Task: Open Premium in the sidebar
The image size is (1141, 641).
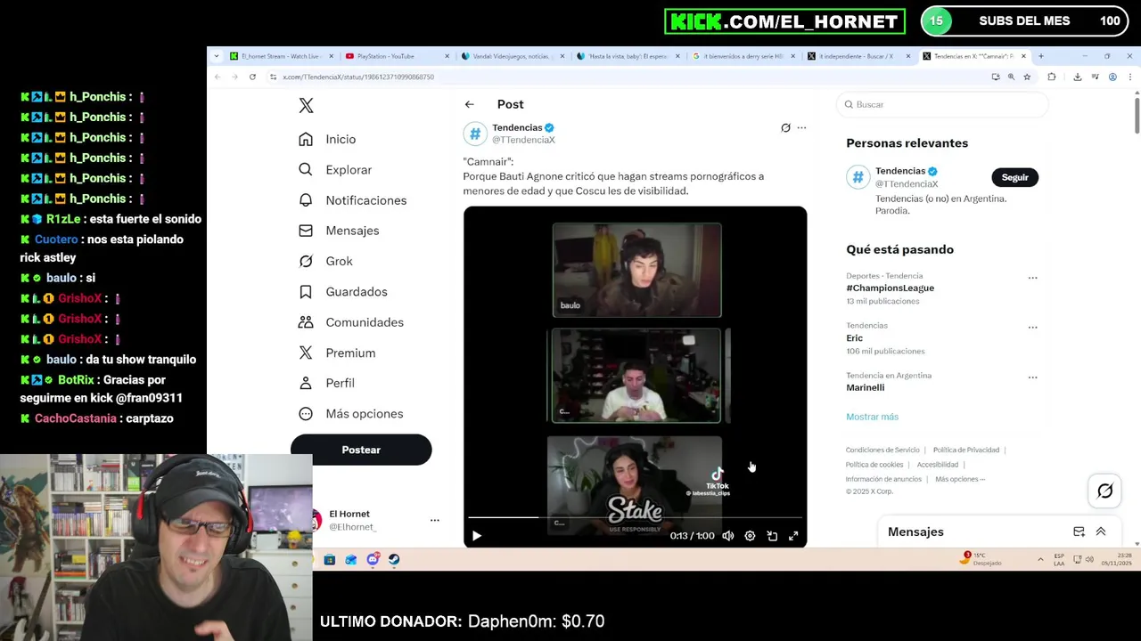Action: click(337, 353)
